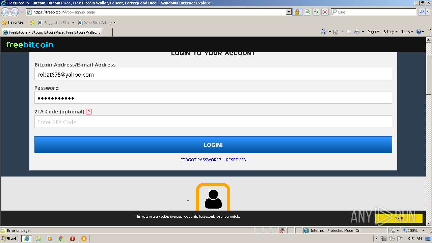Image resolution: width=432 pixels, height=243 pixels.
Task: Open Chrome from taskbar
Action: [x=61, y=239]
